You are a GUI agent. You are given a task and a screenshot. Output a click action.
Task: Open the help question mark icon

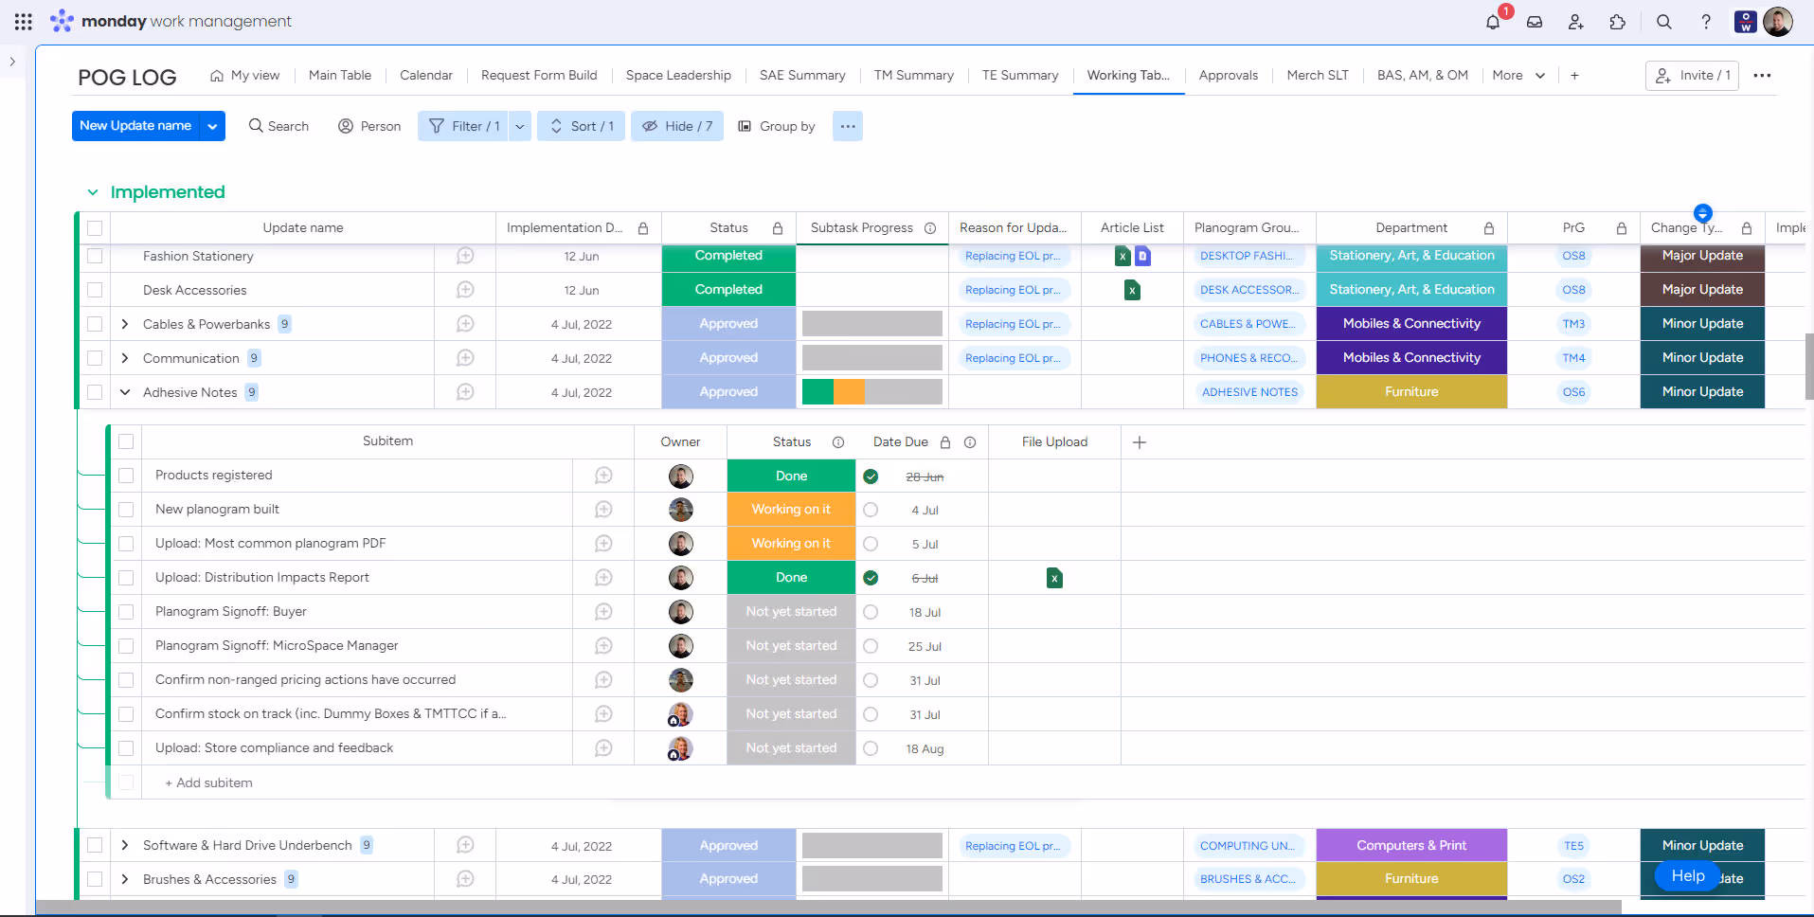tap(1706, 21)
